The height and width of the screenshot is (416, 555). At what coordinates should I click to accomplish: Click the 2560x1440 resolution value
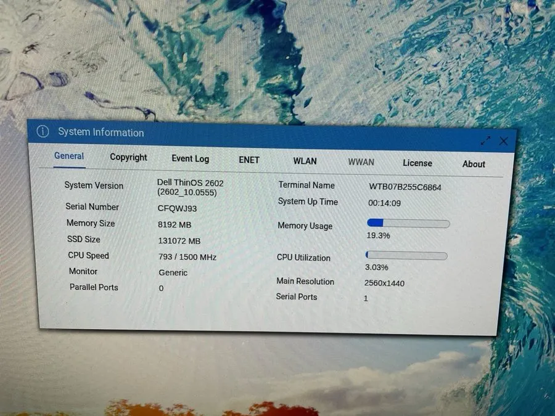(384, 283)
